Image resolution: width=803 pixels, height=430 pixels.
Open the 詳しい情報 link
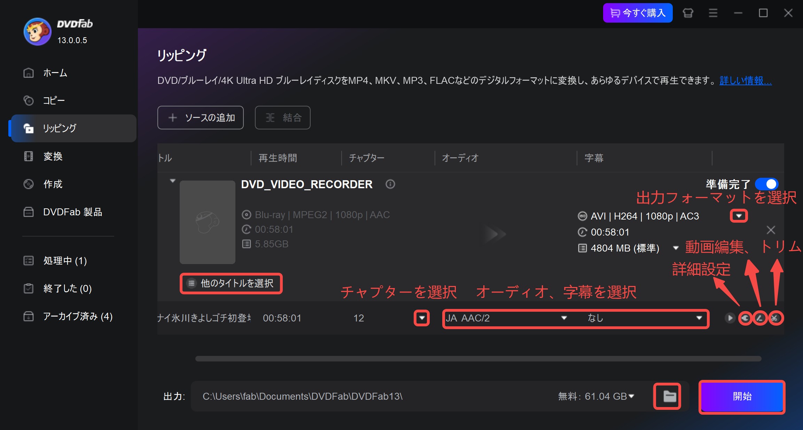coord(746,81)
